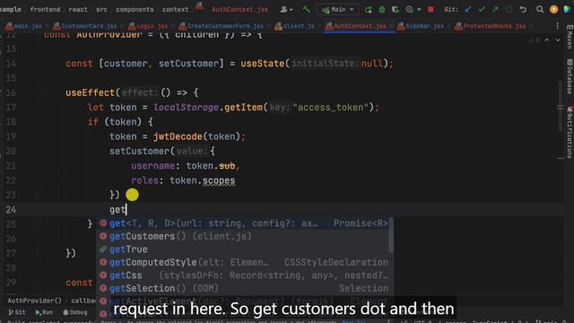Click the src breadcrumb
574x323 pixels.
pos(101,10)
